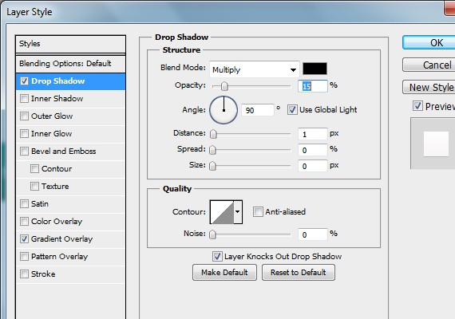Uncheck the Drop Shadow style checkbox
The image size is (455, 319).
(x=25, y=81)
